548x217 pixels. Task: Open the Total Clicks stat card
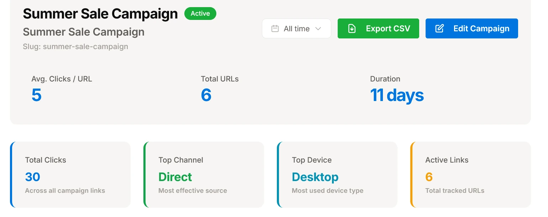[70, 175]
